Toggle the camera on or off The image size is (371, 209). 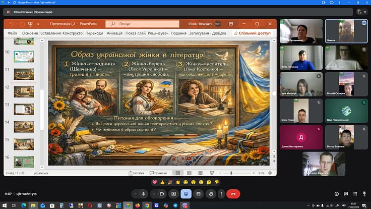(x=162, y=193)
